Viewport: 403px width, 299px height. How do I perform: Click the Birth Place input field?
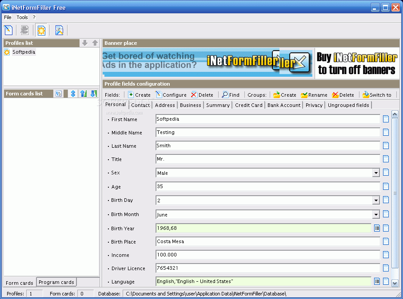click(268, 241)
